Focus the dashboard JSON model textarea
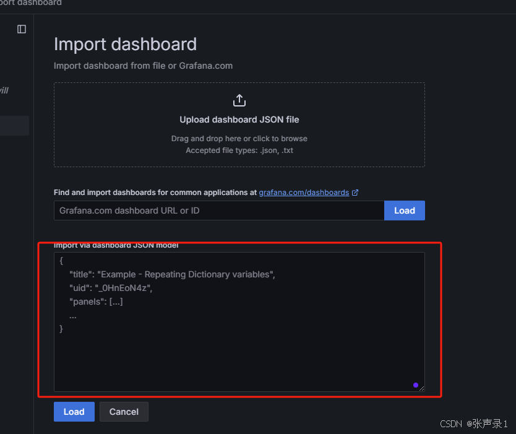Screen dimensions: 516x434 (239, 322)
